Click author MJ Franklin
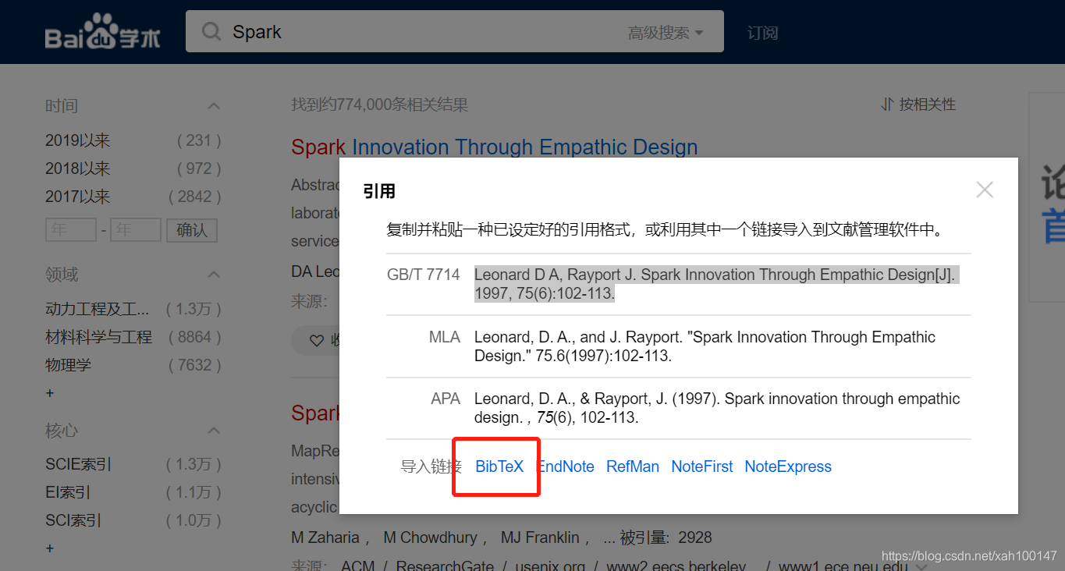 click(540, 537)
